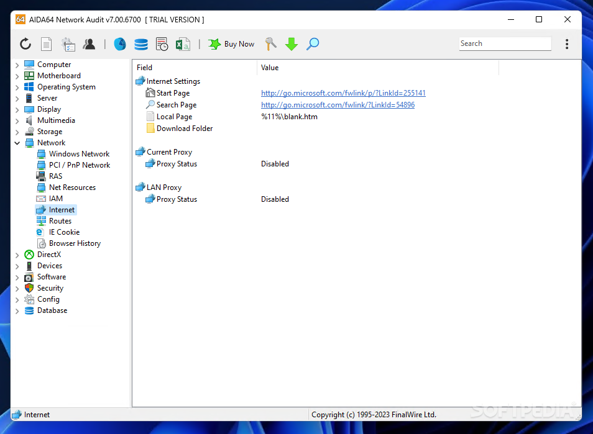The width and height of the screenshot is (593, 434).
Task: Expand the DirectX tree node
Action: [x=17, y=255]
